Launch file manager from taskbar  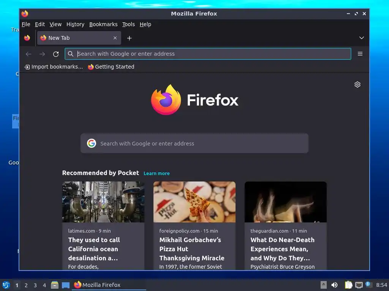pyautogui.click(x=55, y=285)
